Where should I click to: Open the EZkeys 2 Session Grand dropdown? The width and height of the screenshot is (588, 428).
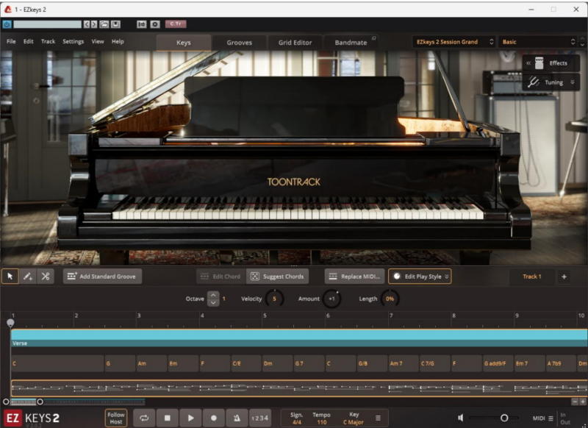tap(453, 42)
